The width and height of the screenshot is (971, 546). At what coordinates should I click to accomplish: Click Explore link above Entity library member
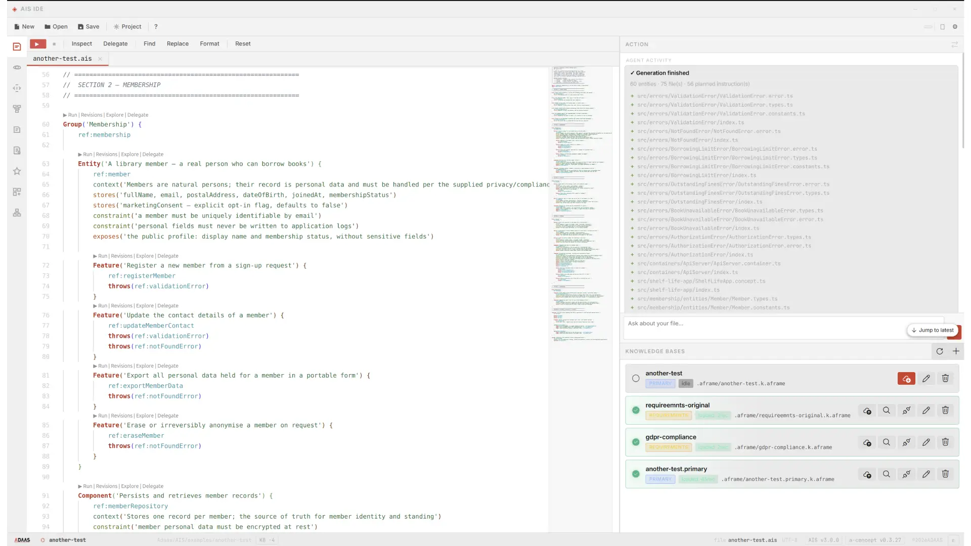point(130,154)
